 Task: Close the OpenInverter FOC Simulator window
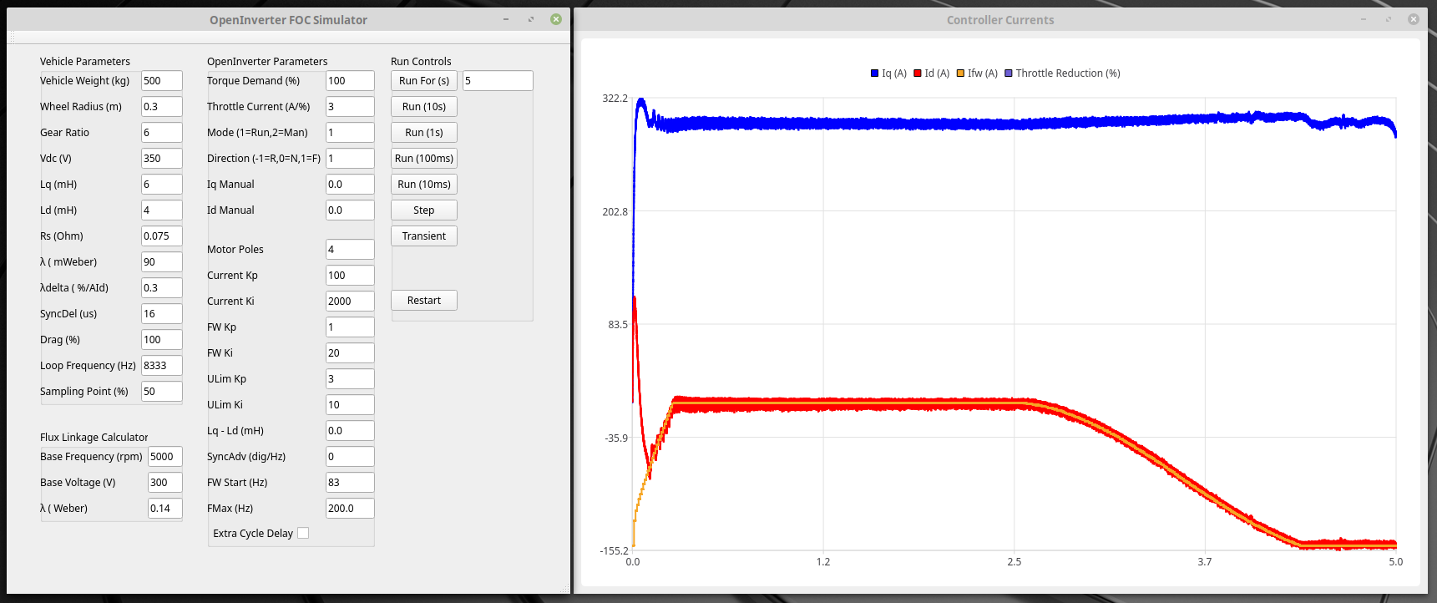pos(556,19)
